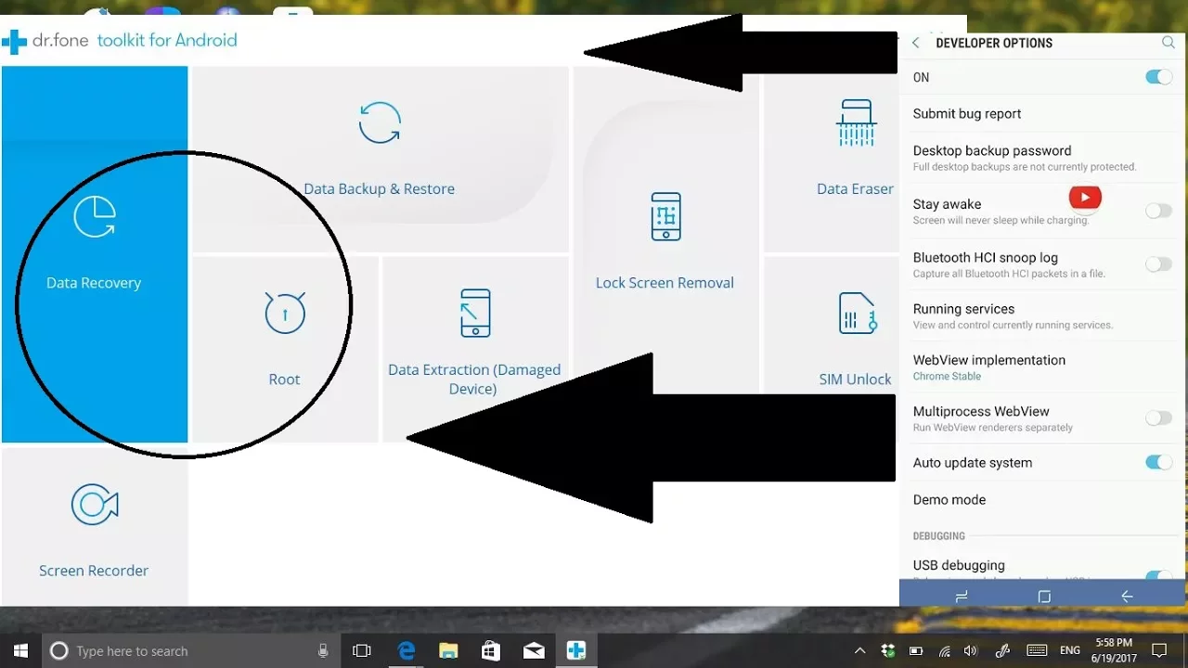Open Task View from taskbar
This screenshot has height=668, width=1188.
point(362,650)
